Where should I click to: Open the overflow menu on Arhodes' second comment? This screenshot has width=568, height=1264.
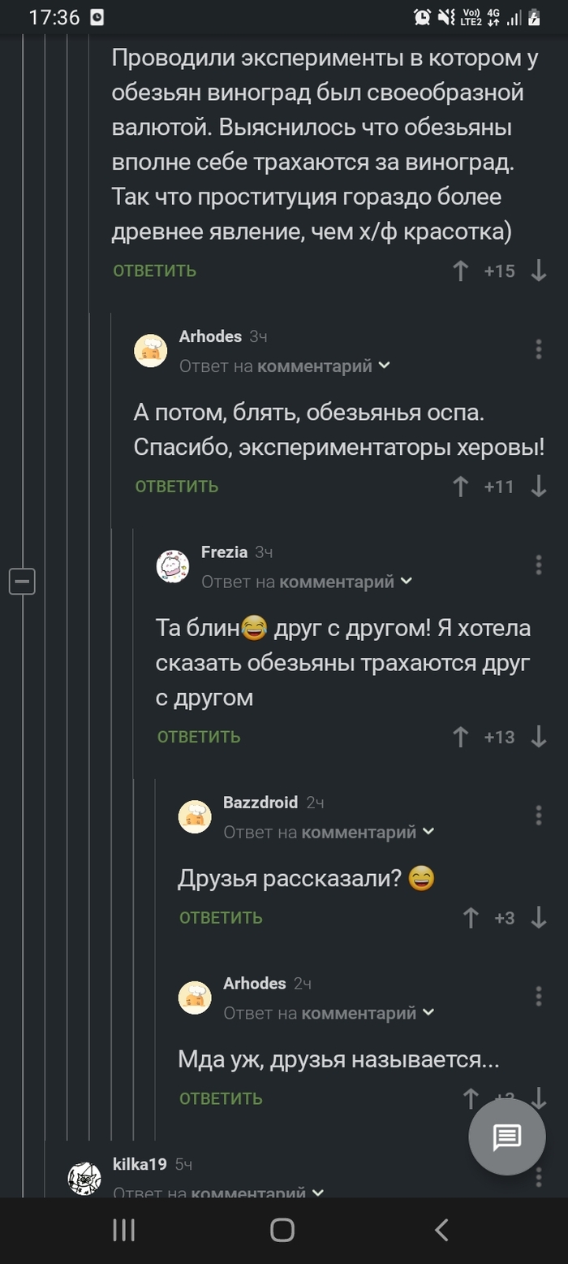537,997
